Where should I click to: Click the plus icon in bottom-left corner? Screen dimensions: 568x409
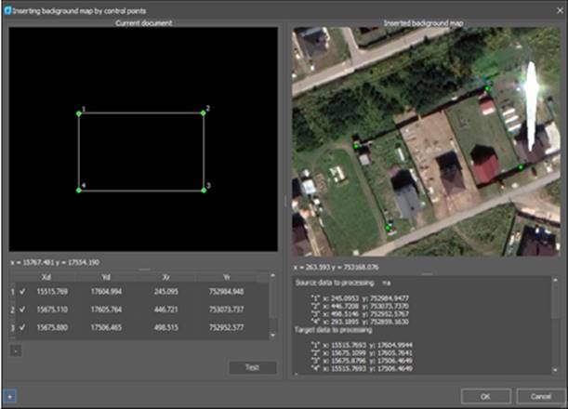click(x=7, y=394)
